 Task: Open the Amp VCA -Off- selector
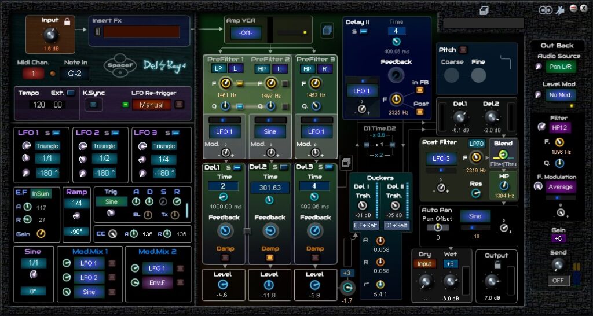pyautogui.click(x=246, y=32)
